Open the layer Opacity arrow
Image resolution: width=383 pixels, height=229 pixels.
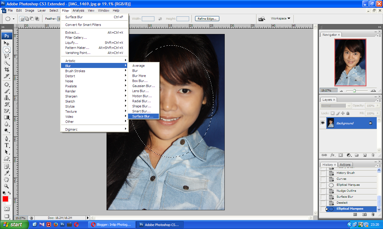click(378, 106)
